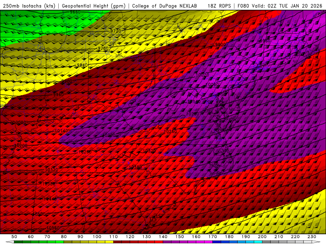Click the 230 value on the color scale

pyautogui.click(x=312, y=237)
